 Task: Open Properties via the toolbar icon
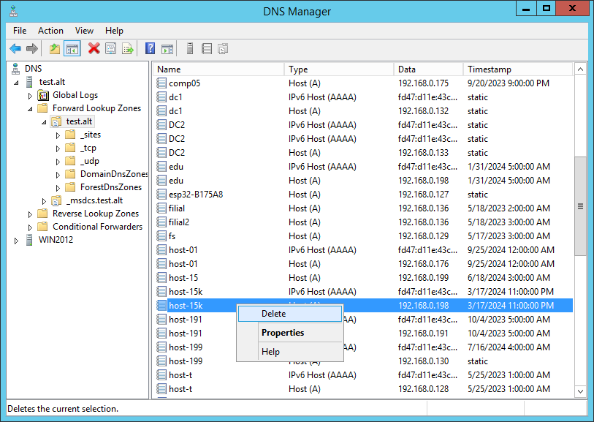point(111,49)
